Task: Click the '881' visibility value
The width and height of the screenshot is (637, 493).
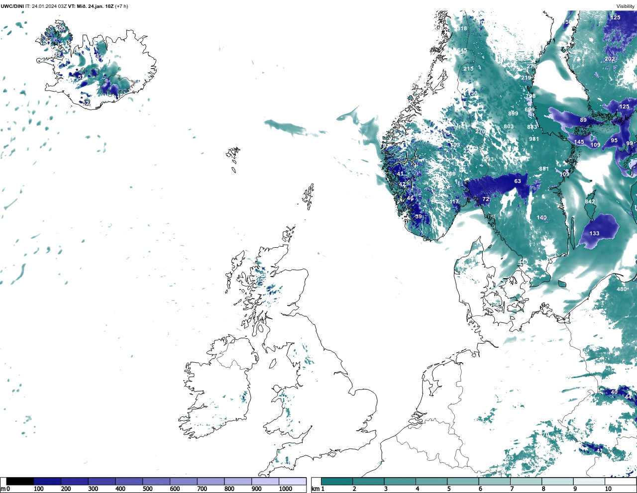Action: (544, 169)
